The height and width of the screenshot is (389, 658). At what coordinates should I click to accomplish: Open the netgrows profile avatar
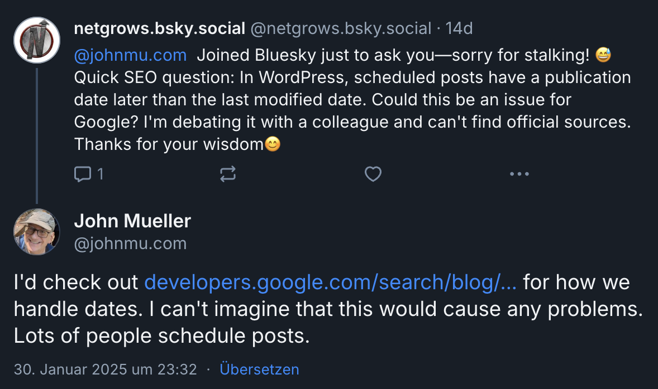coord(37,40)
